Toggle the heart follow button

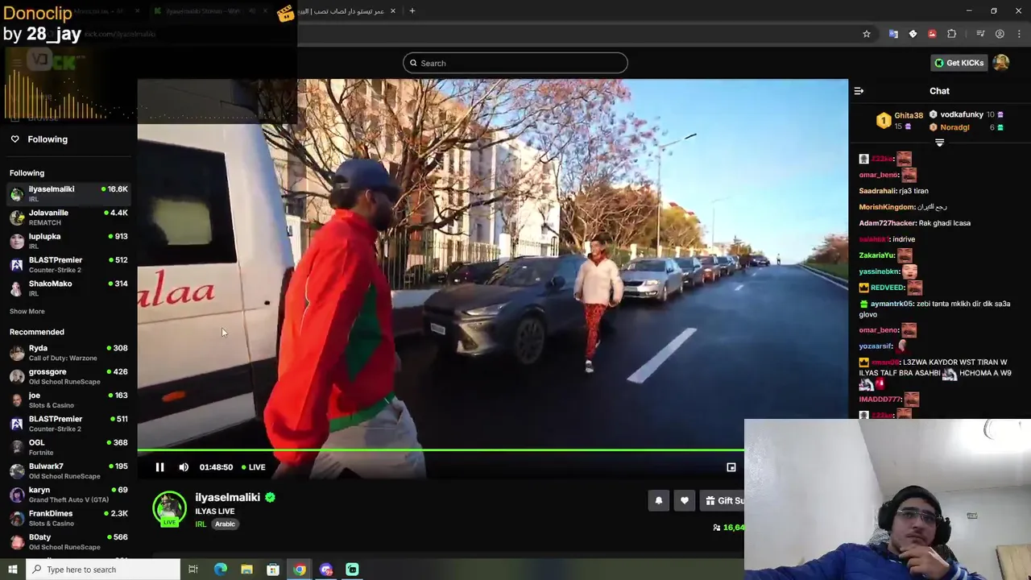coord(685,501)
